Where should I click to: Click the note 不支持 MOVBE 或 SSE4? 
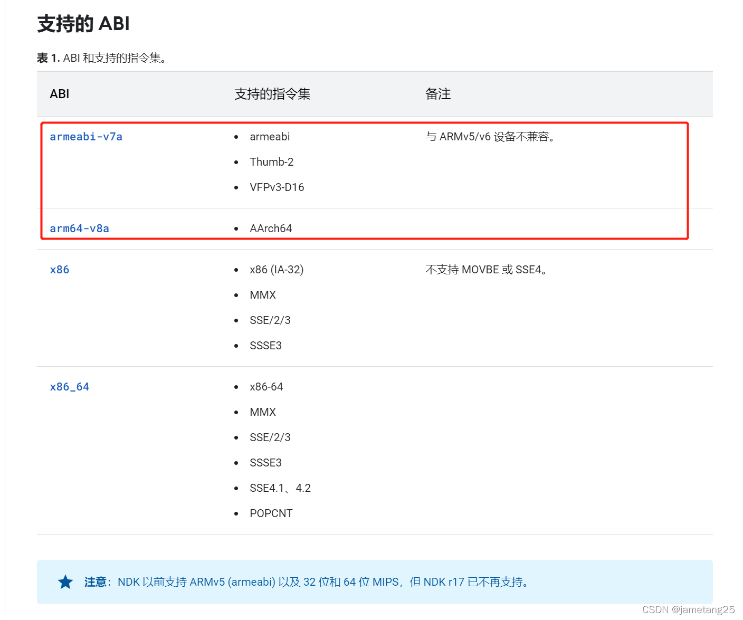click(x=487, y=270)
